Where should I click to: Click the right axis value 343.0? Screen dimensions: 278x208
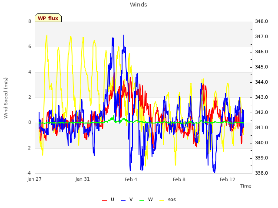click(x=261, y=97)
